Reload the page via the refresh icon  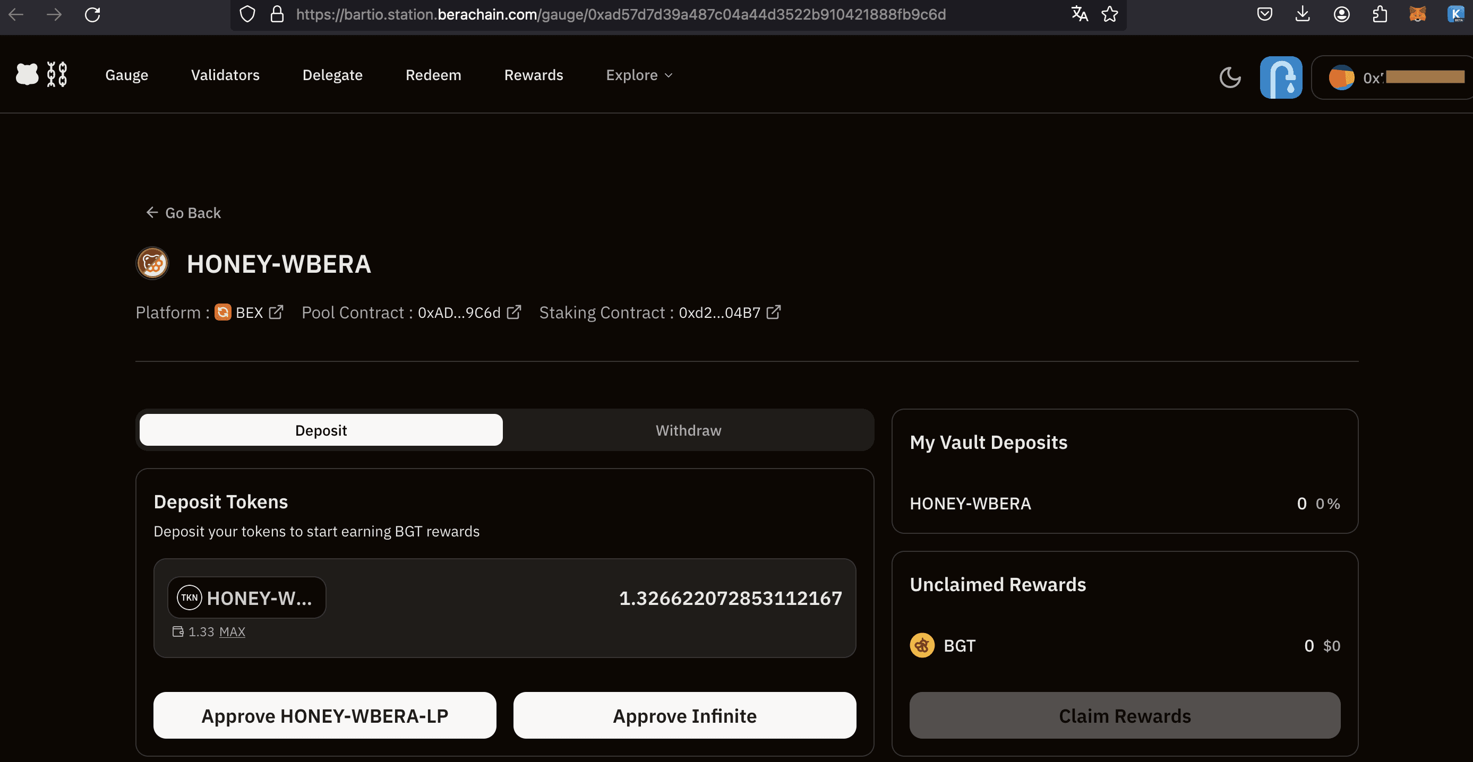click(92, 14)
